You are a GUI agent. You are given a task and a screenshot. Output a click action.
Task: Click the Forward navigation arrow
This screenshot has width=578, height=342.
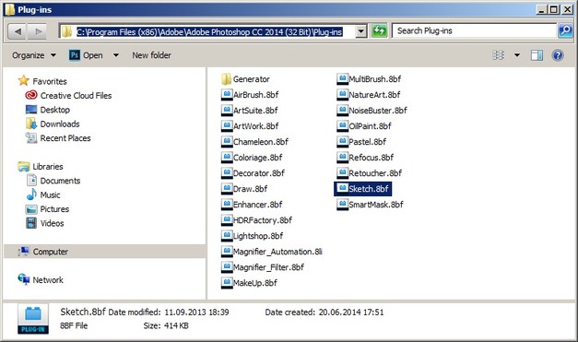(x=38, y=31)
